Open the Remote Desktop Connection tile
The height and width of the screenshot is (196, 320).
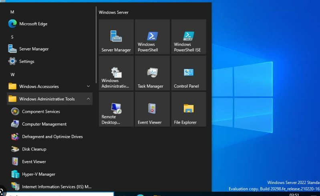(116, 109)
